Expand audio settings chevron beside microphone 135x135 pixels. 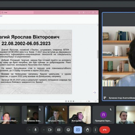[29, 130]
